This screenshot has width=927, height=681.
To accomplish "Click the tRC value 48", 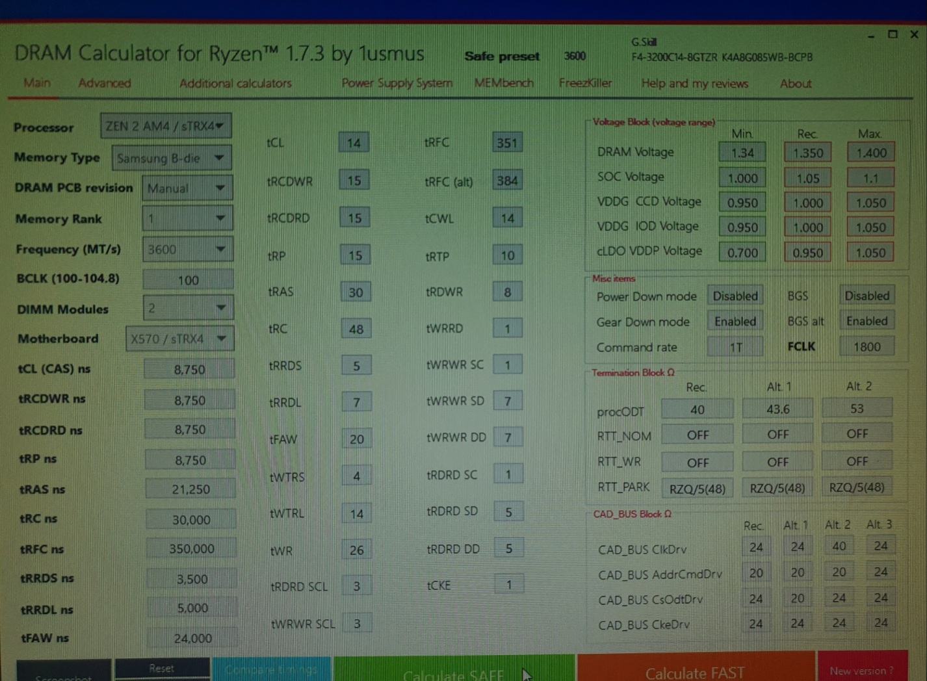I will pyautogui.click(x=356, y=329).
